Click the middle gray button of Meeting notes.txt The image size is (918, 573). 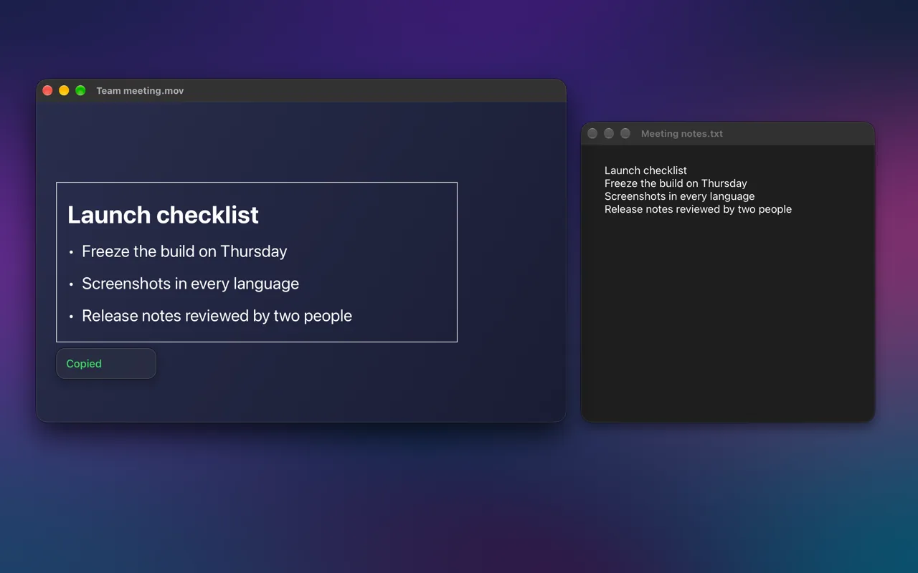(x=609, y=133)
